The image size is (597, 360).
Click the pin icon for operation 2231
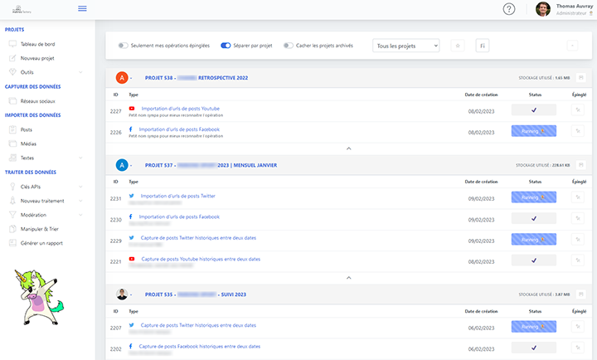pyautogui.click(x=578, y=197)
